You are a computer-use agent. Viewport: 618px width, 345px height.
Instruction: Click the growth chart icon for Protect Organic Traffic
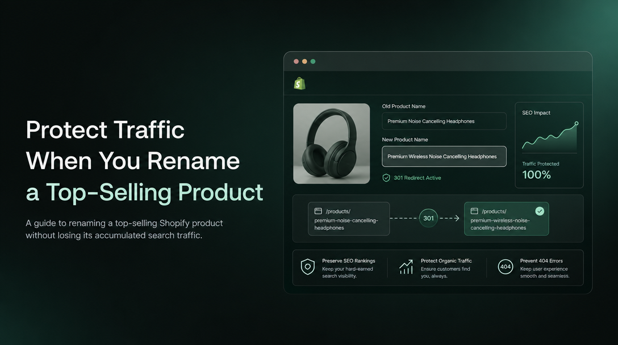point(406,267)
